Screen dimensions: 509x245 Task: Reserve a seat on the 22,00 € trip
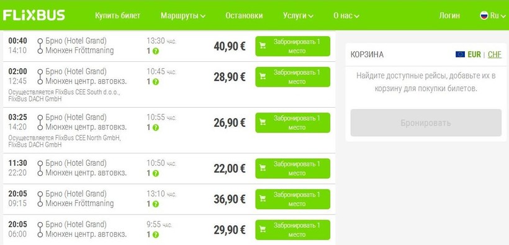click(x=292, y=168)
